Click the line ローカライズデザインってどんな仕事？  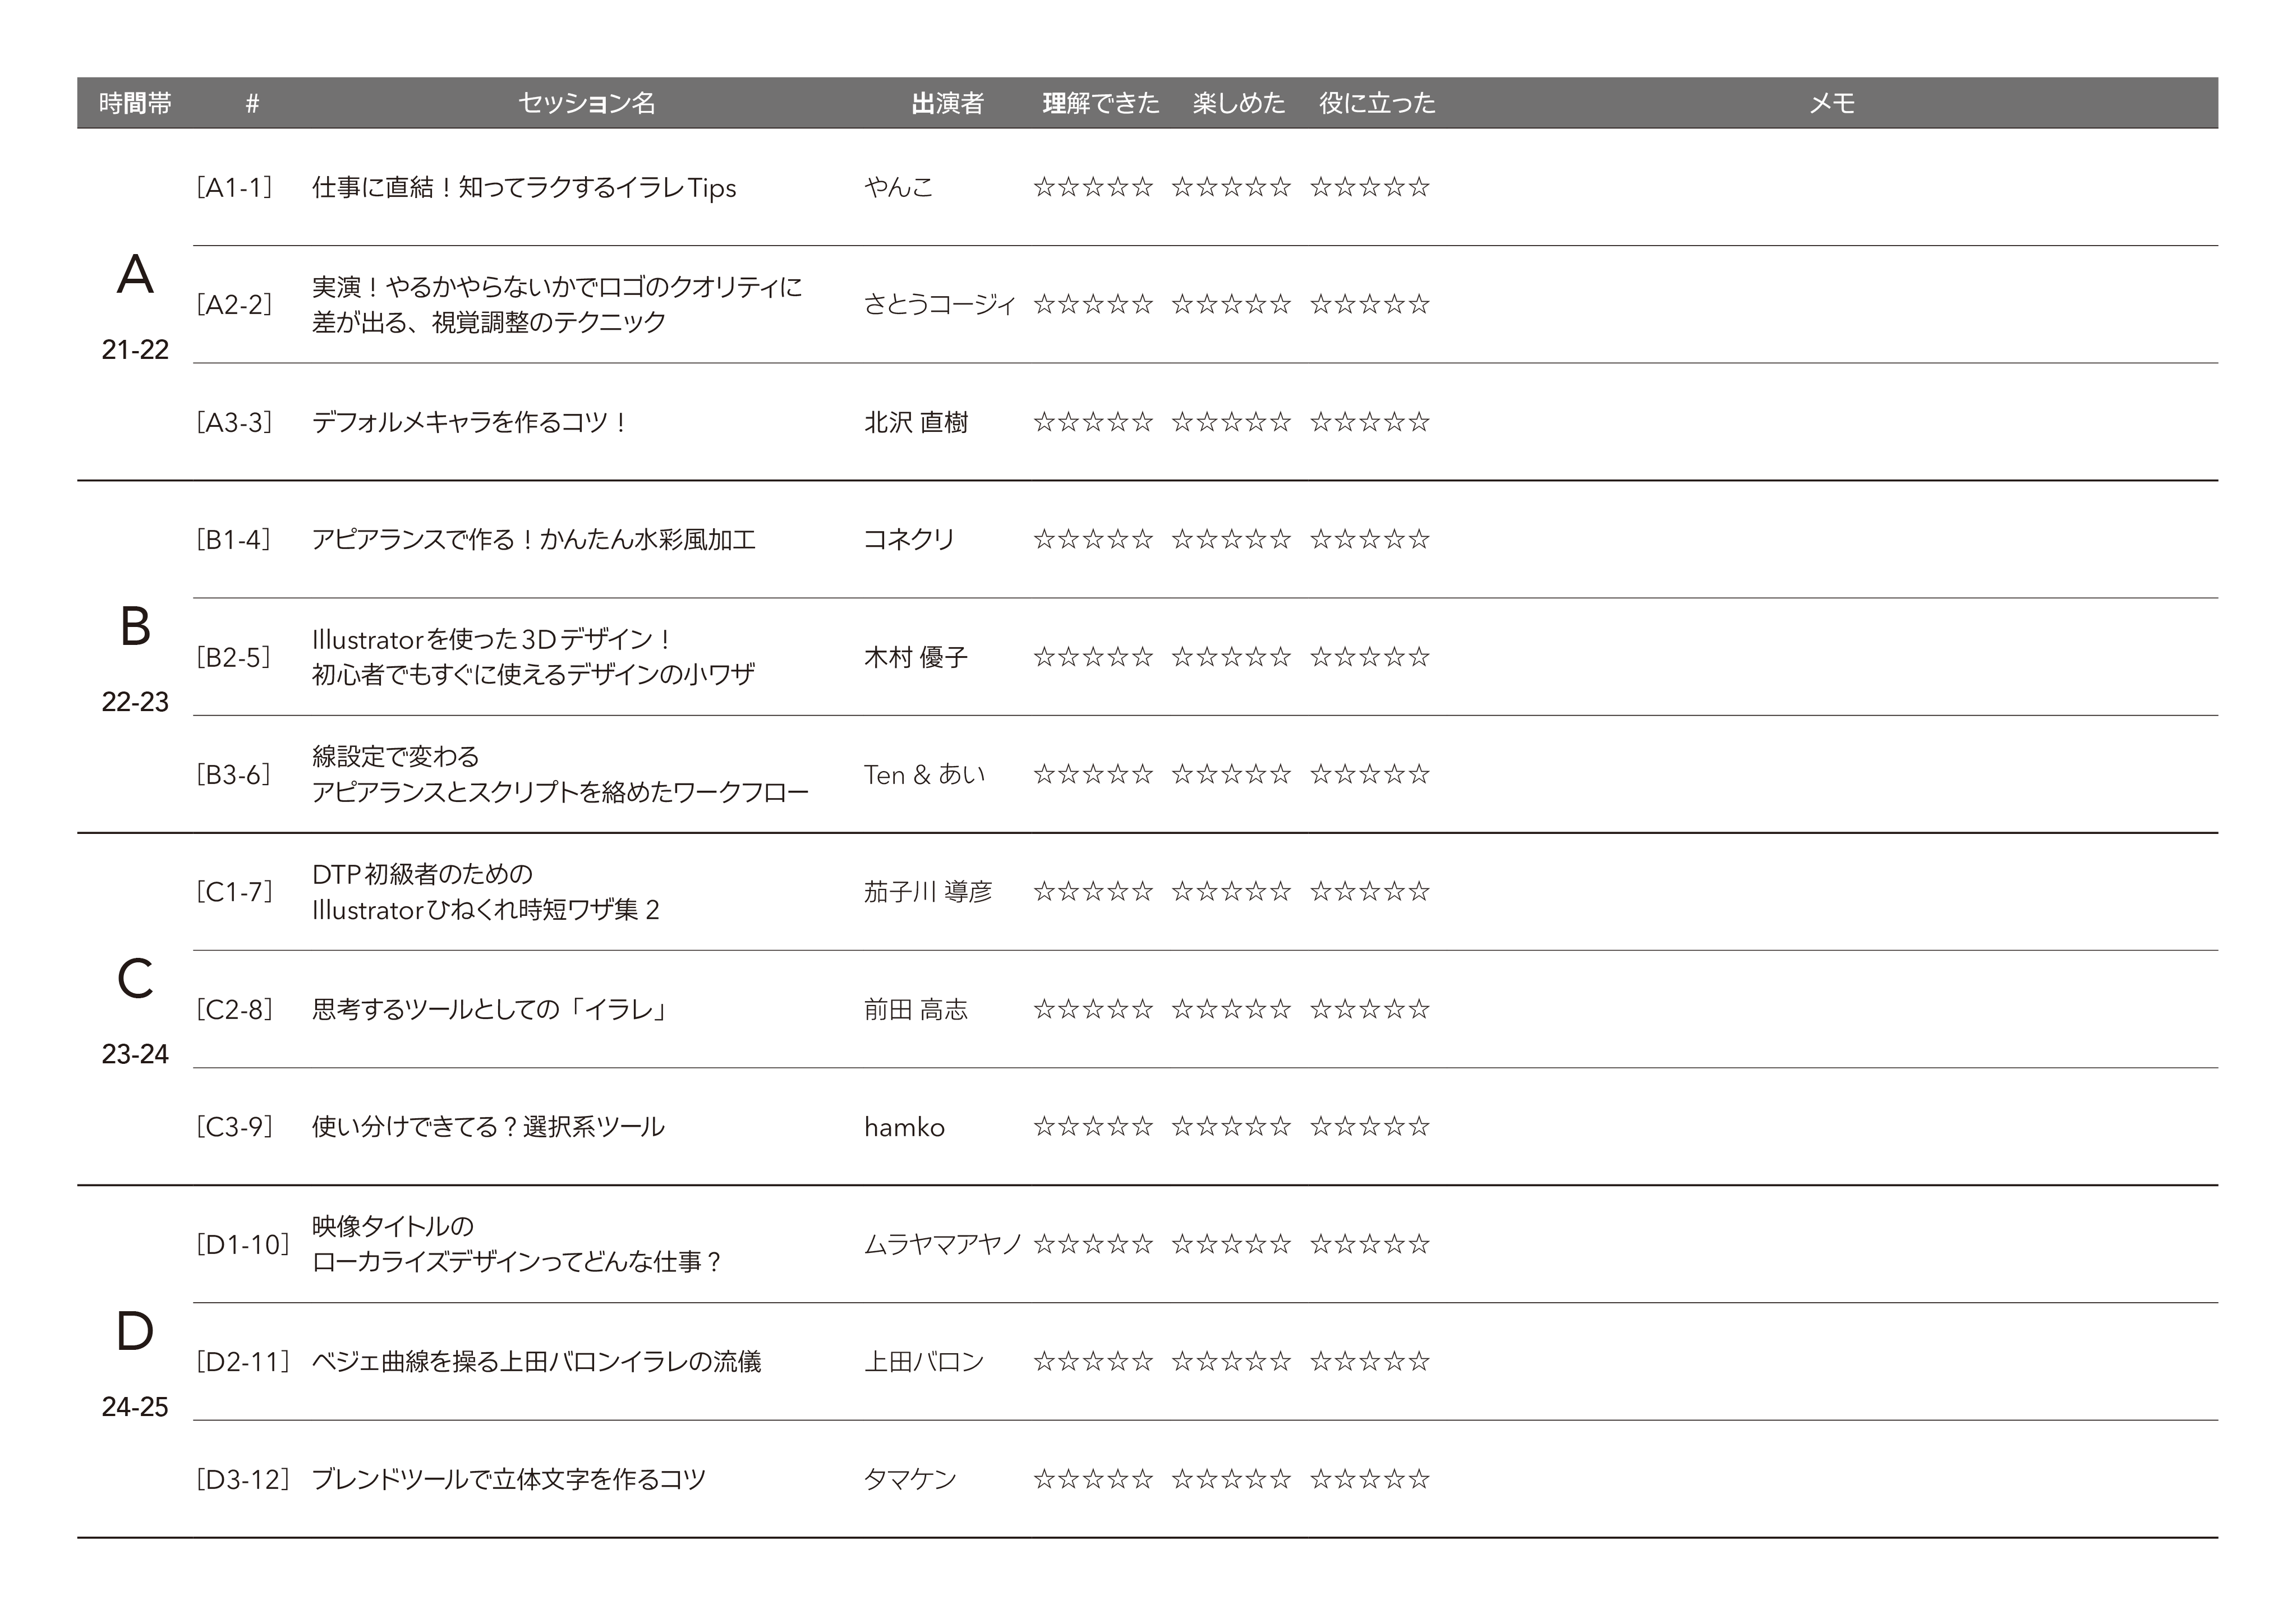(x=517, y=1262)
